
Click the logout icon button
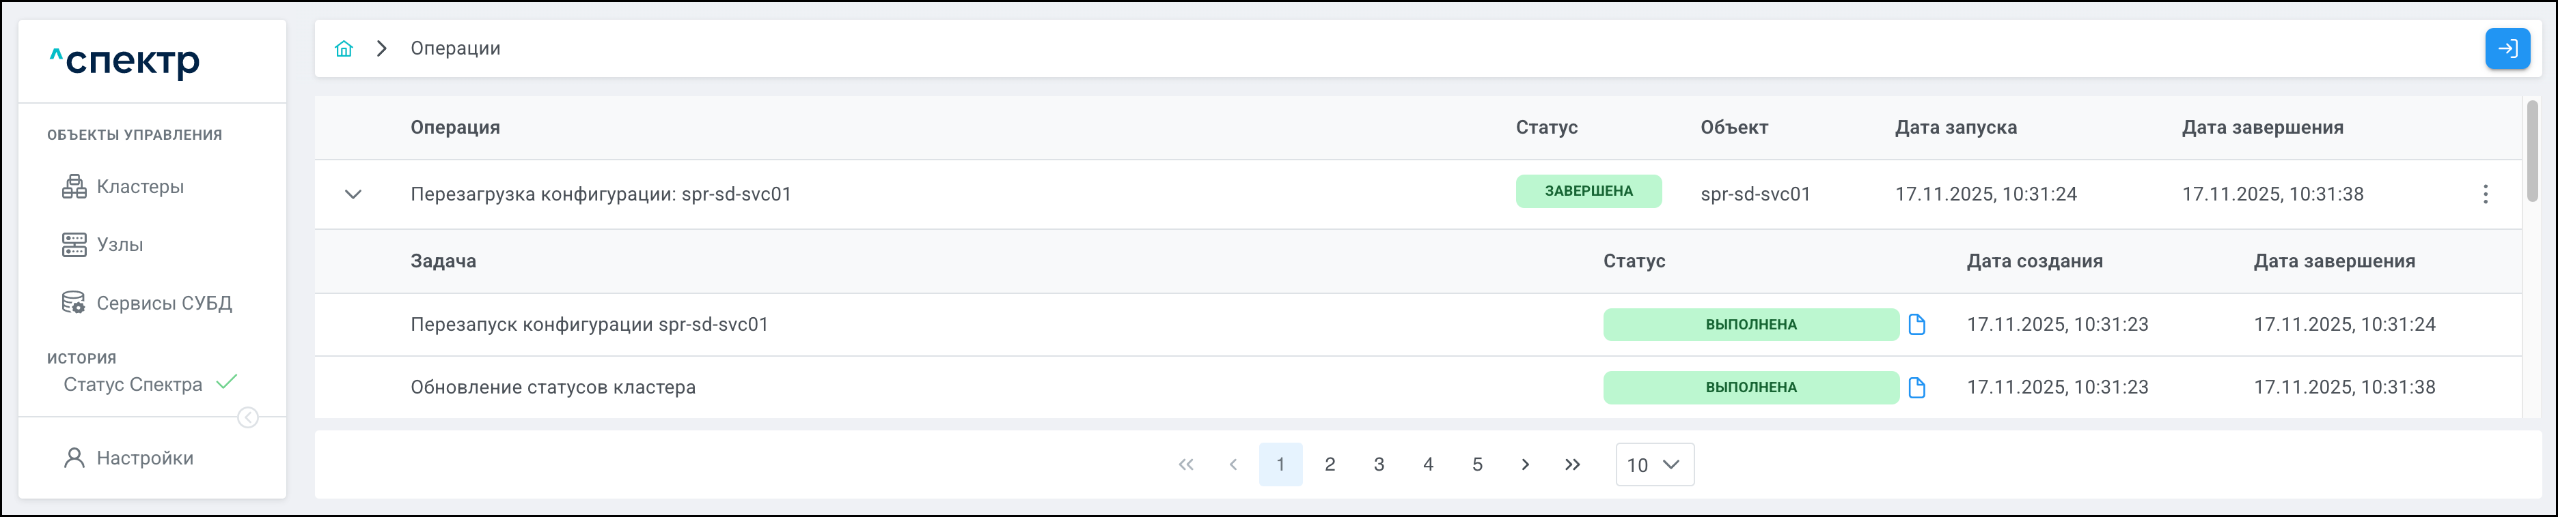click(x=2506, y=48)
